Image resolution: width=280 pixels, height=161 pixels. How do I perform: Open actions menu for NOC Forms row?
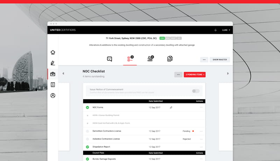201,107
